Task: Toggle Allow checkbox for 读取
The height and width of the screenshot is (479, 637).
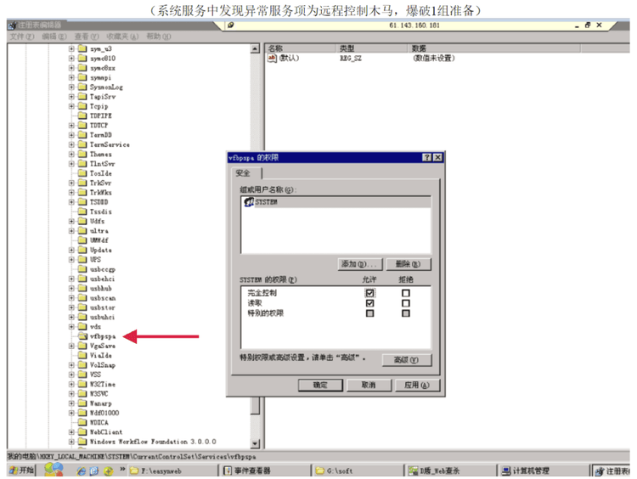Action: pos(369,303)
